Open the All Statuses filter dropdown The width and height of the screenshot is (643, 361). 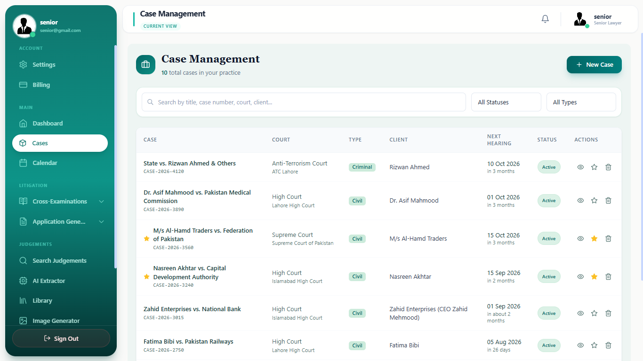[x=506, y=102]
